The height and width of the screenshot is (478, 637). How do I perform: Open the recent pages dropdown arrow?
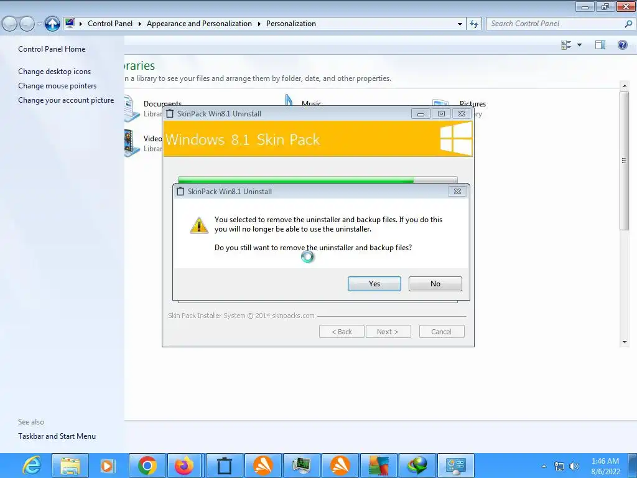point(39,24)
